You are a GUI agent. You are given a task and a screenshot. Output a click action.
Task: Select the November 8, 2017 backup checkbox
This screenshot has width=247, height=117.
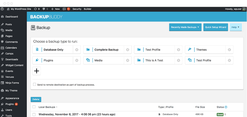(34, 114)
